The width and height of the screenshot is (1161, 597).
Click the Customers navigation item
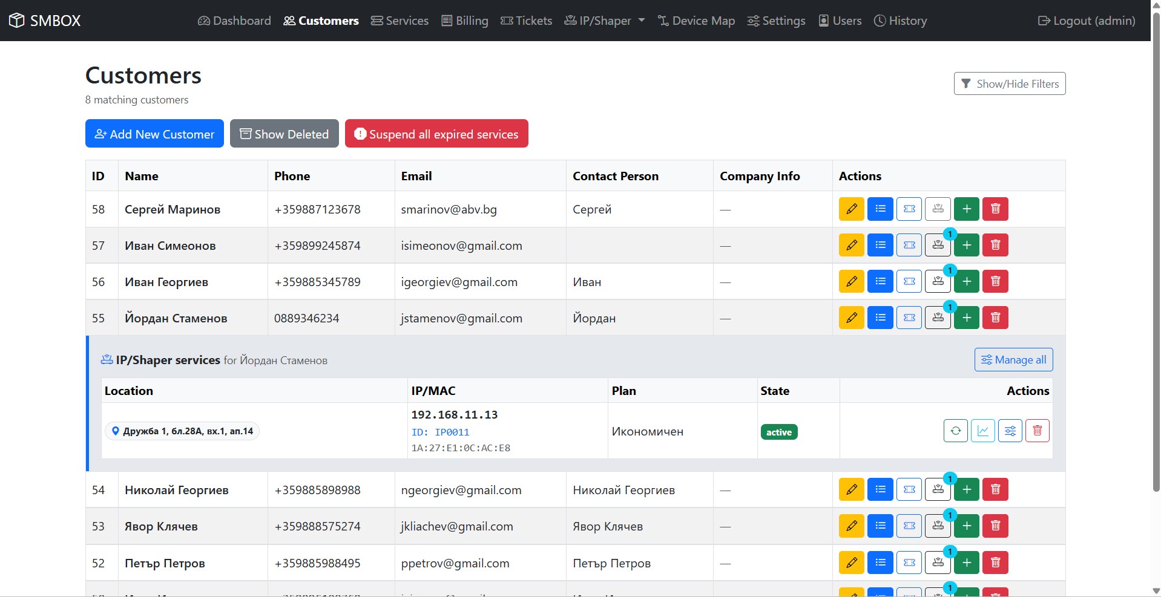tap(321, 21)
